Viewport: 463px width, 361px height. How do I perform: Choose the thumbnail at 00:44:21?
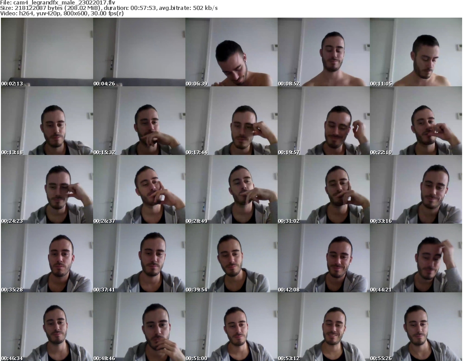416,258
